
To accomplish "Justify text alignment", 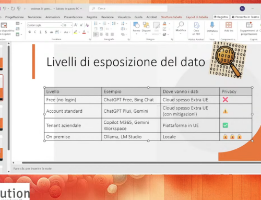I will click(x=112, y=34).
